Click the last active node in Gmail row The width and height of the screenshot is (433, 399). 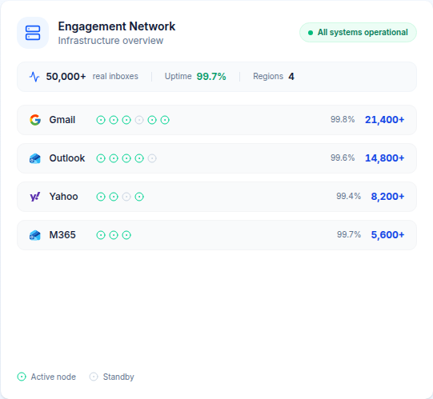165,120
